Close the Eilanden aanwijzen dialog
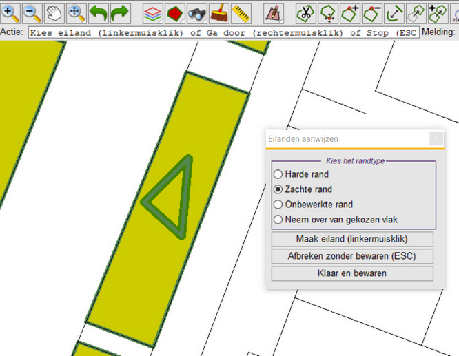The height and width of the screenshot is (356, 459). pos(436,138)
